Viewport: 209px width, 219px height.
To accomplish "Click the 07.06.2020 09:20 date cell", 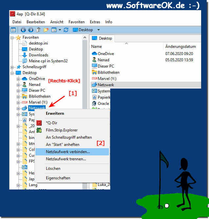I will pyautogui.click(x=179, y=54).
